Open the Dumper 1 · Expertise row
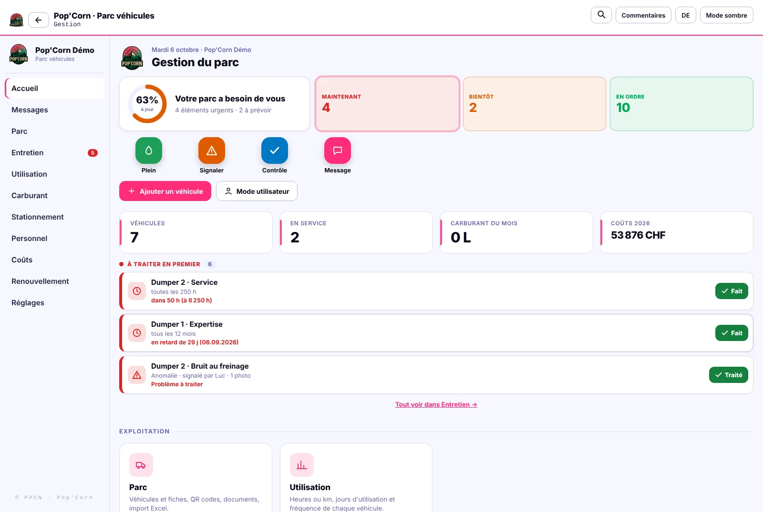Viewport: 763px width, 512px height. click(436, 333)
